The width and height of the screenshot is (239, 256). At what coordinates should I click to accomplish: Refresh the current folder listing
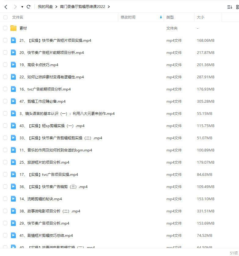[x=29, y=7]
